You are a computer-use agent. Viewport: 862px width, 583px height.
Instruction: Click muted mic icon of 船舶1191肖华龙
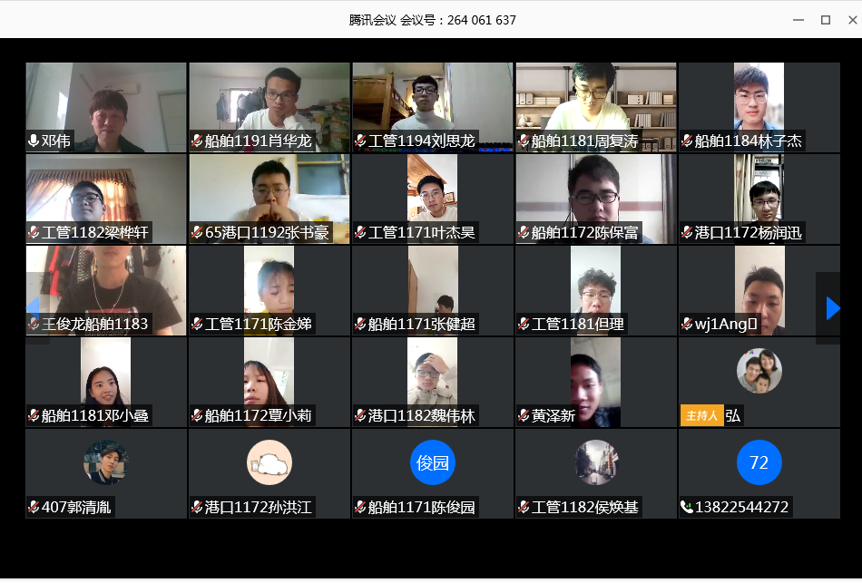[197, 141]
